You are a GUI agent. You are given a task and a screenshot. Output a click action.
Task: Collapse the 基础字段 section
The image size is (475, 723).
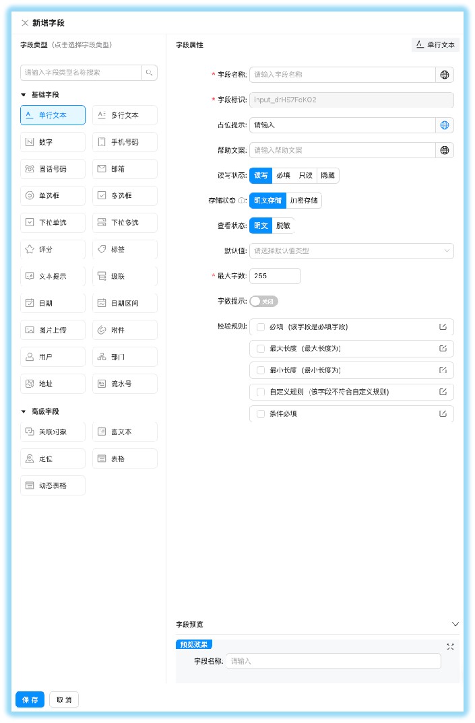(24, 95)
